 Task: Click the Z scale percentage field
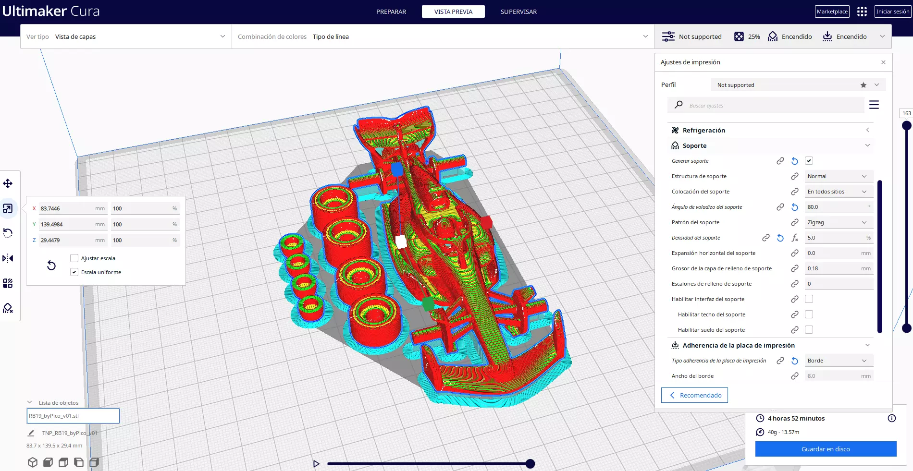[x=145, y=240]
